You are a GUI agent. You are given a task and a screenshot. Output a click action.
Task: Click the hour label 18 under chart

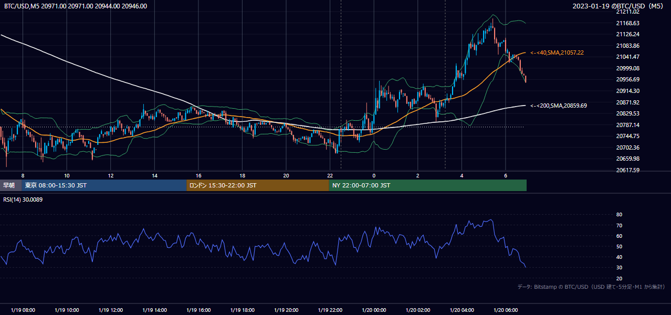coord(243,175)
